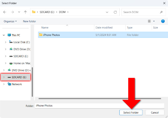
Task: Open address bar history dropdown
Action: 107,12
